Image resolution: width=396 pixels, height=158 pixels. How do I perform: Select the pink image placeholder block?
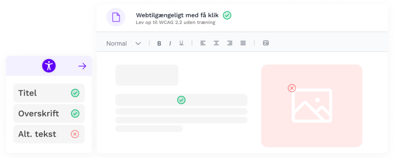point(312,106)
